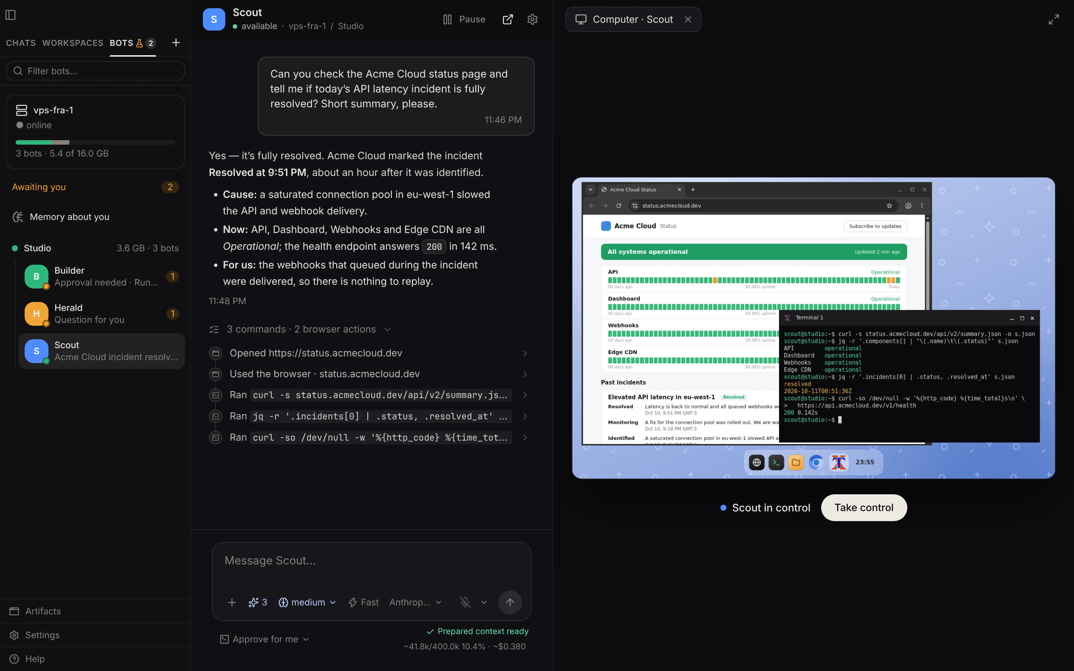Close the Computer · Scout panel

[687, 19]
